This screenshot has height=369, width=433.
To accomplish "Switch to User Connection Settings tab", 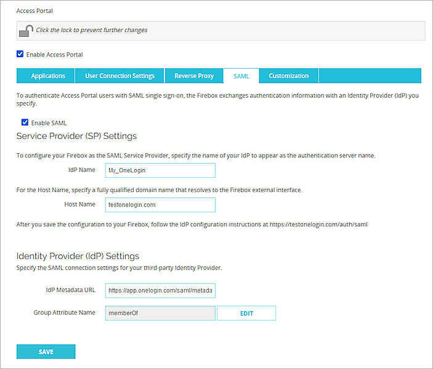I will (x=120, y=76).
